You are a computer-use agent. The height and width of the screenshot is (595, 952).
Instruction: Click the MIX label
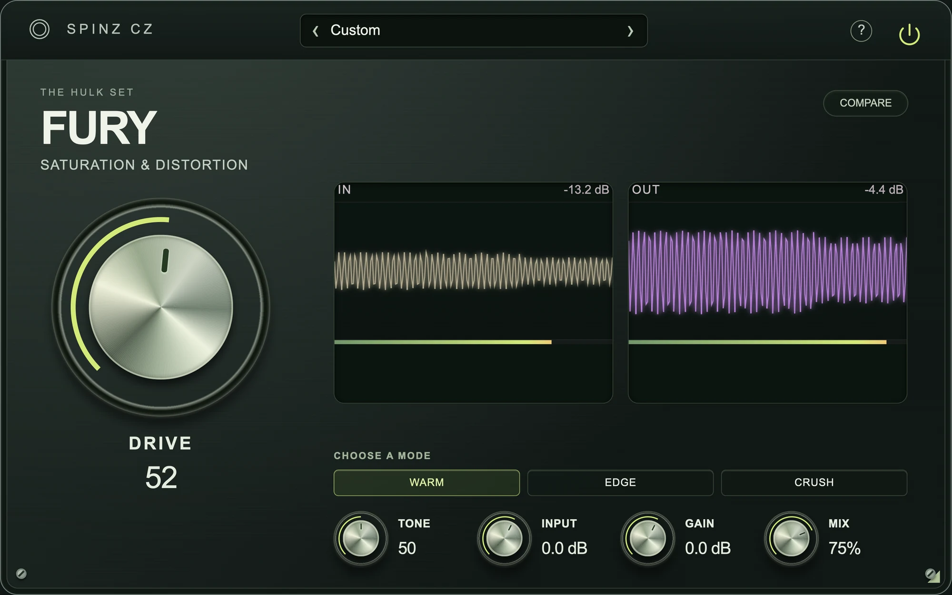(x=839, y=524)
